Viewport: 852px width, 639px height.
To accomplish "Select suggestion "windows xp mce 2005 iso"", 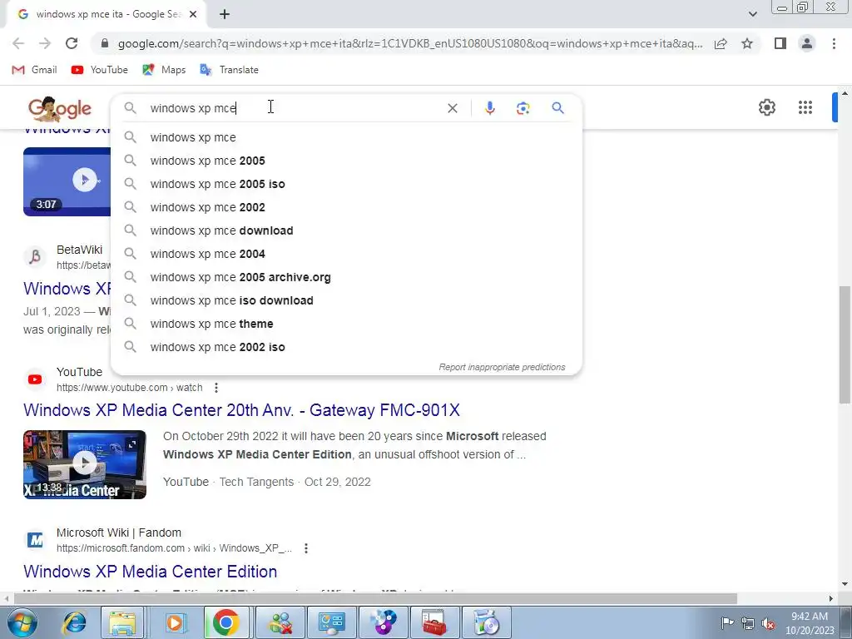I will [346, 184].
